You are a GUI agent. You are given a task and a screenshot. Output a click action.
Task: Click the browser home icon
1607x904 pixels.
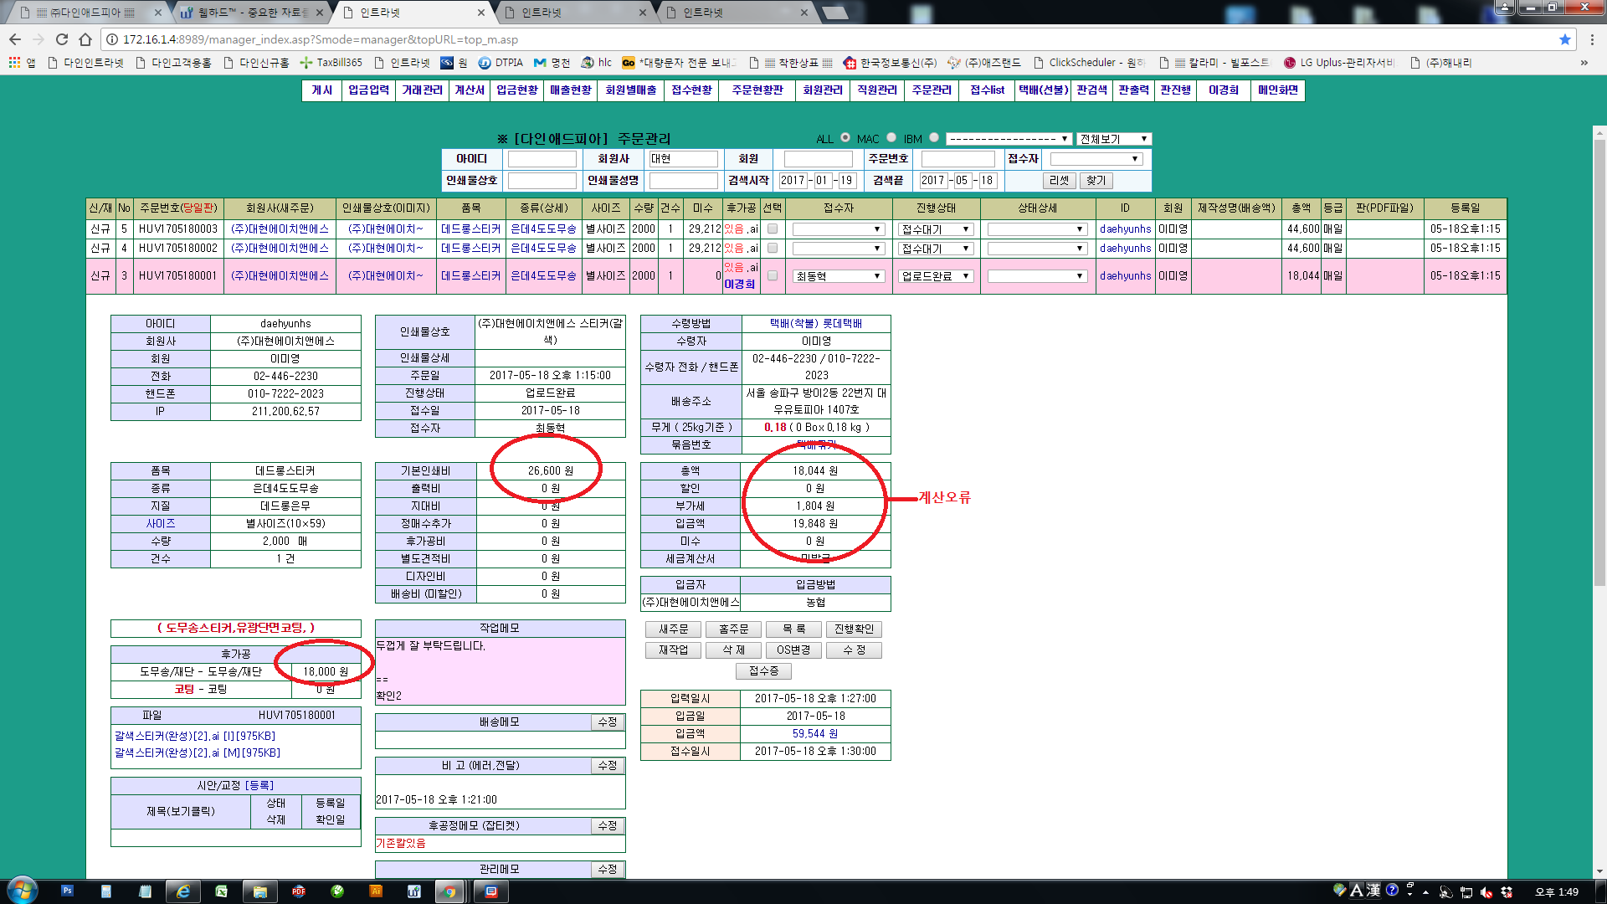[85, 39]
